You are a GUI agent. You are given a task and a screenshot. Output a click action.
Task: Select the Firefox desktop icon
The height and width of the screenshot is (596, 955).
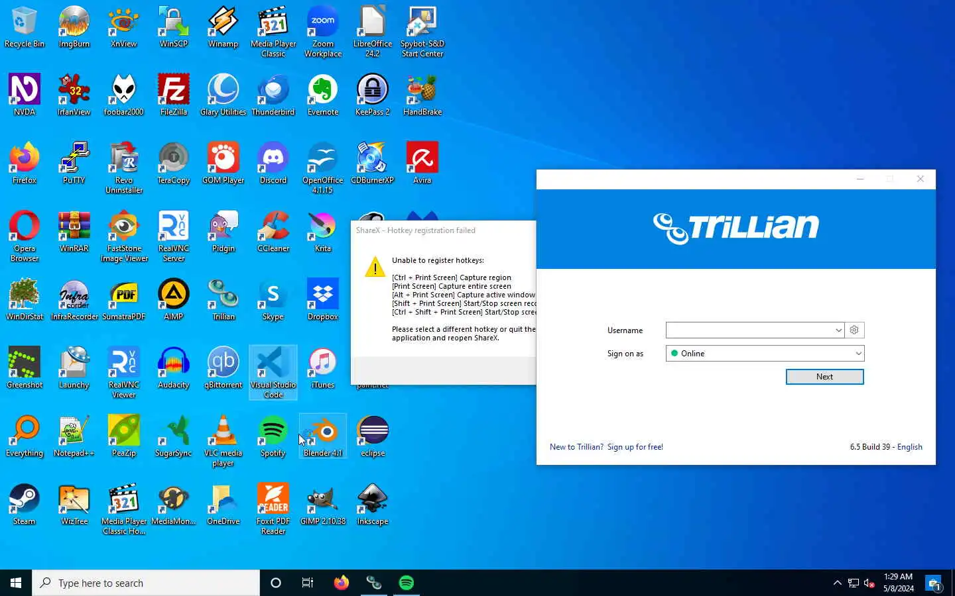[25, 164]
